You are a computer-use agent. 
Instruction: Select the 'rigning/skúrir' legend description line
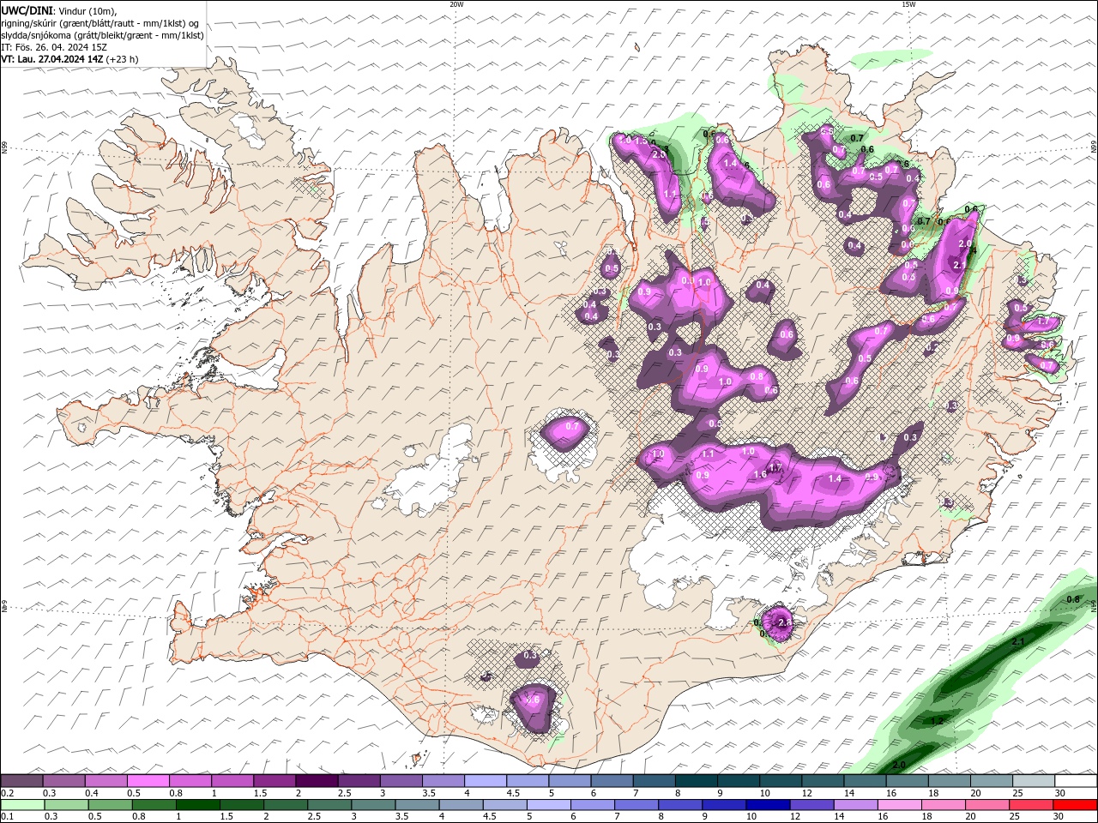point(100,22)
